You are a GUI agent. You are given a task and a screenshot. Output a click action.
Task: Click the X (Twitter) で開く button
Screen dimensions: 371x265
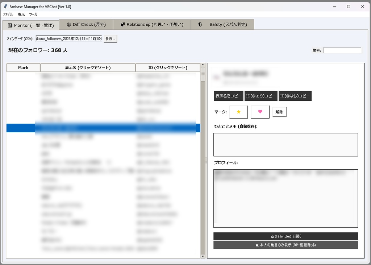coord(285,236)
